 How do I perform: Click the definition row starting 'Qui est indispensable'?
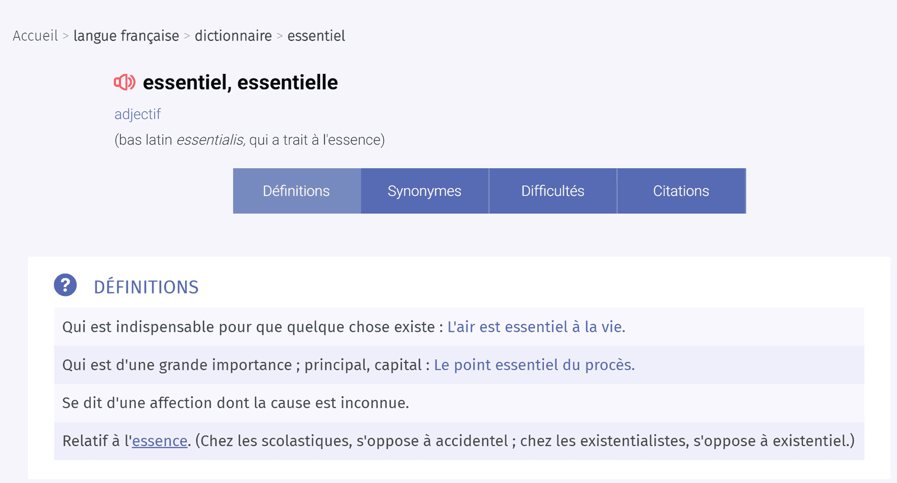459,327
